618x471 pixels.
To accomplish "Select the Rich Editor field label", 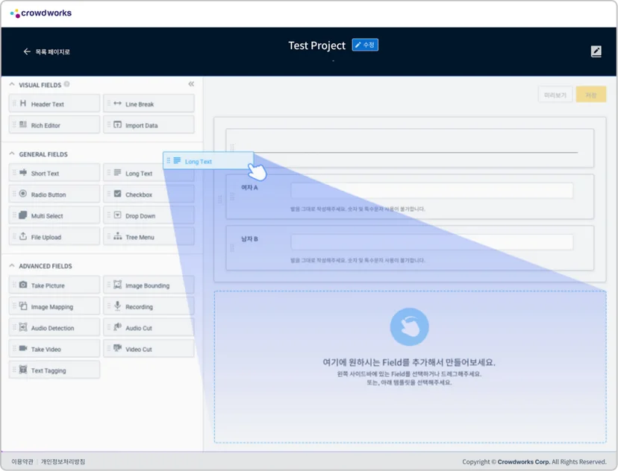I will (46, 125).
